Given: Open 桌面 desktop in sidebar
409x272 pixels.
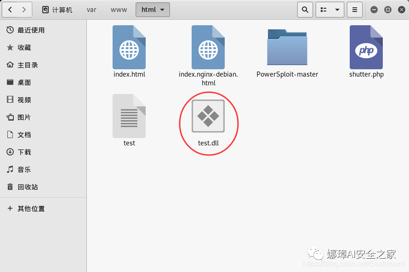Looking at the screenshot, I should click(43, 82).
